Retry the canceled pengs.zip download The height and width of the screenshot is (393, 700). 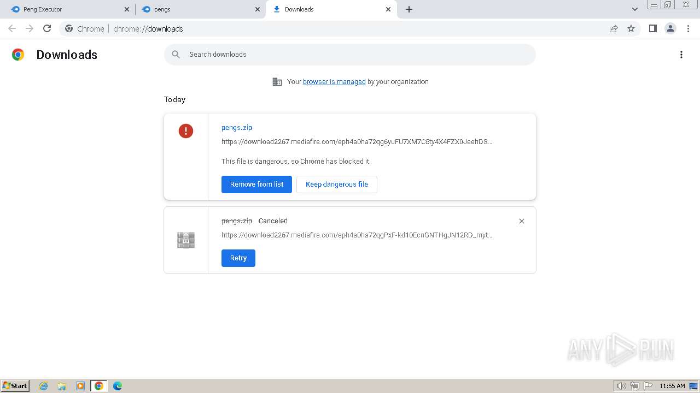(x=238, y=258)
